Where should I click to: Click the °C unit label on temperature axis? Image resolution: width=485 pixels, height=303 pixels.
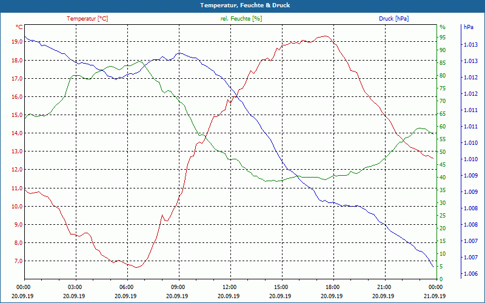(19, 27)
